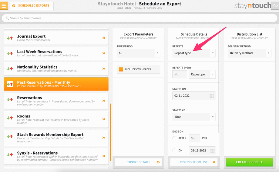The image size is (279, 172).
Task: Select Nationality Statistics export
Action: click(56, 68)
